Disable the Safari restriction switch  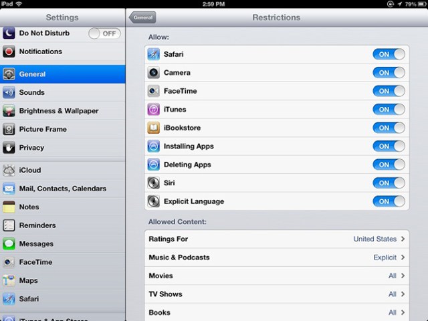[389, 54]
